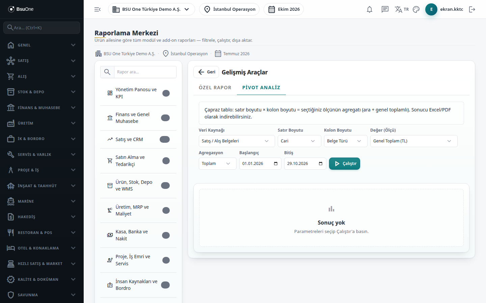Screen dimensions: 486x303
Task: Open Savunma shield icon in sidebar
Action: (x=11, y=295)
